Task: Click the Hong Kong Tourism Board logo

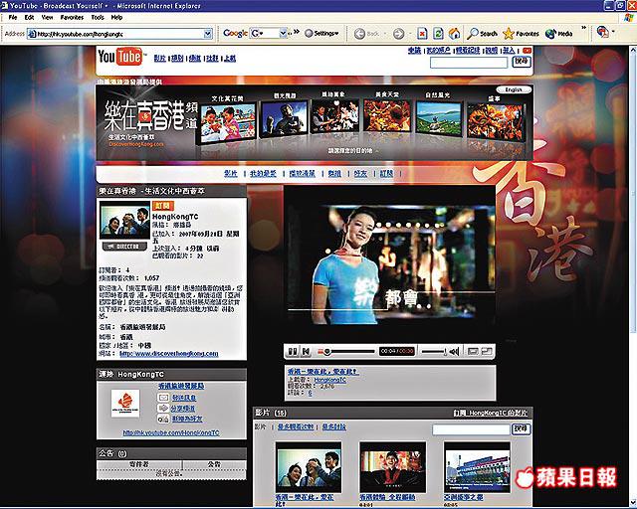Action: tap(125, 403)
